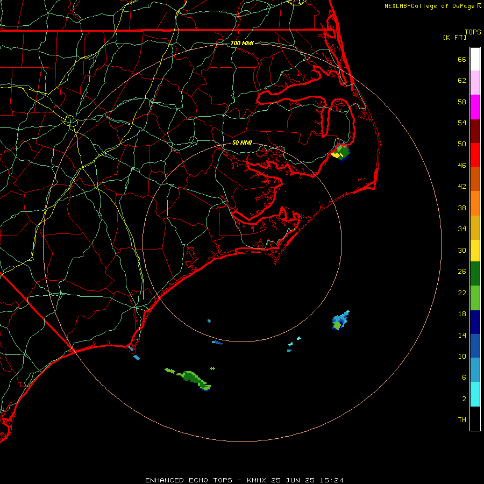Click the NEXLAB-College of DuPage credit text
484x484 pixels.
[432, 6]
